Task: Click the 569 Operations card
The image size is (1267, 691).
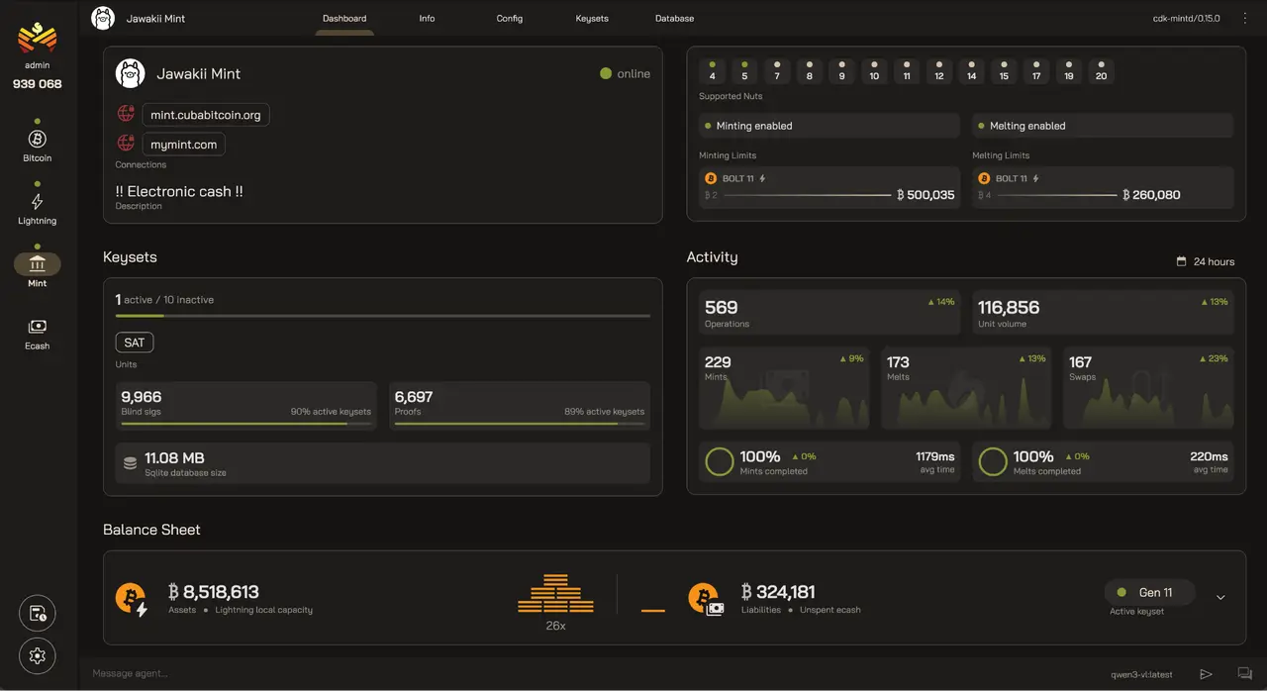Action: [829, 313]
